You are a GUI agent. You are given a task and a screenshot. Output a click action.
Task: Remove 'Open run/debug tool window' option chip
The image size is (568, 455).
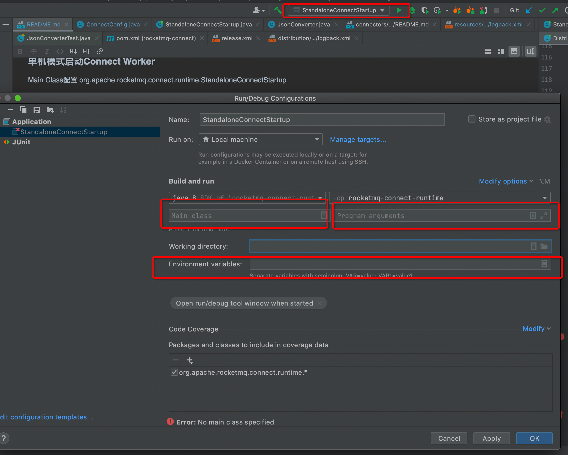tap(320, 303)
